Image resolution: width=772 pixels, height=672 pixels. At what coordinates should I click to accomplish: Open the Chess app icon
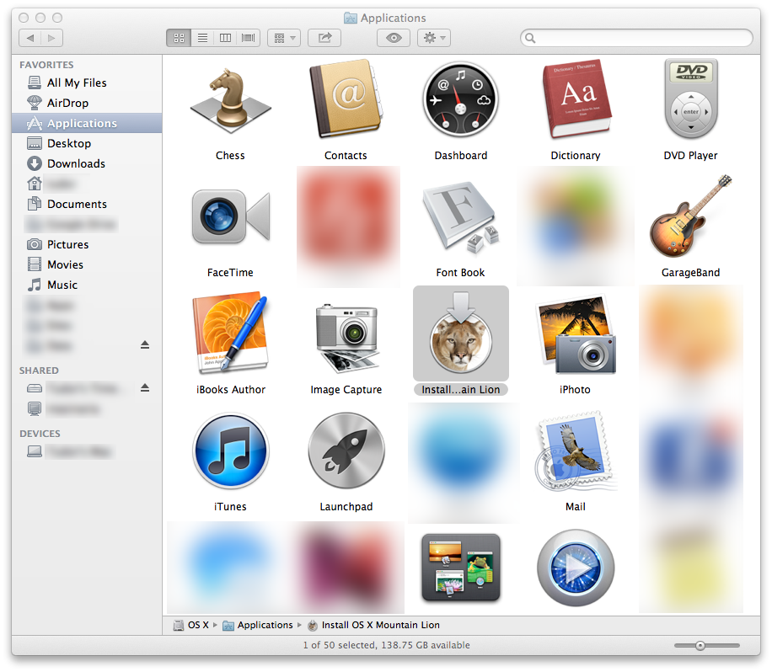(230, 101)
